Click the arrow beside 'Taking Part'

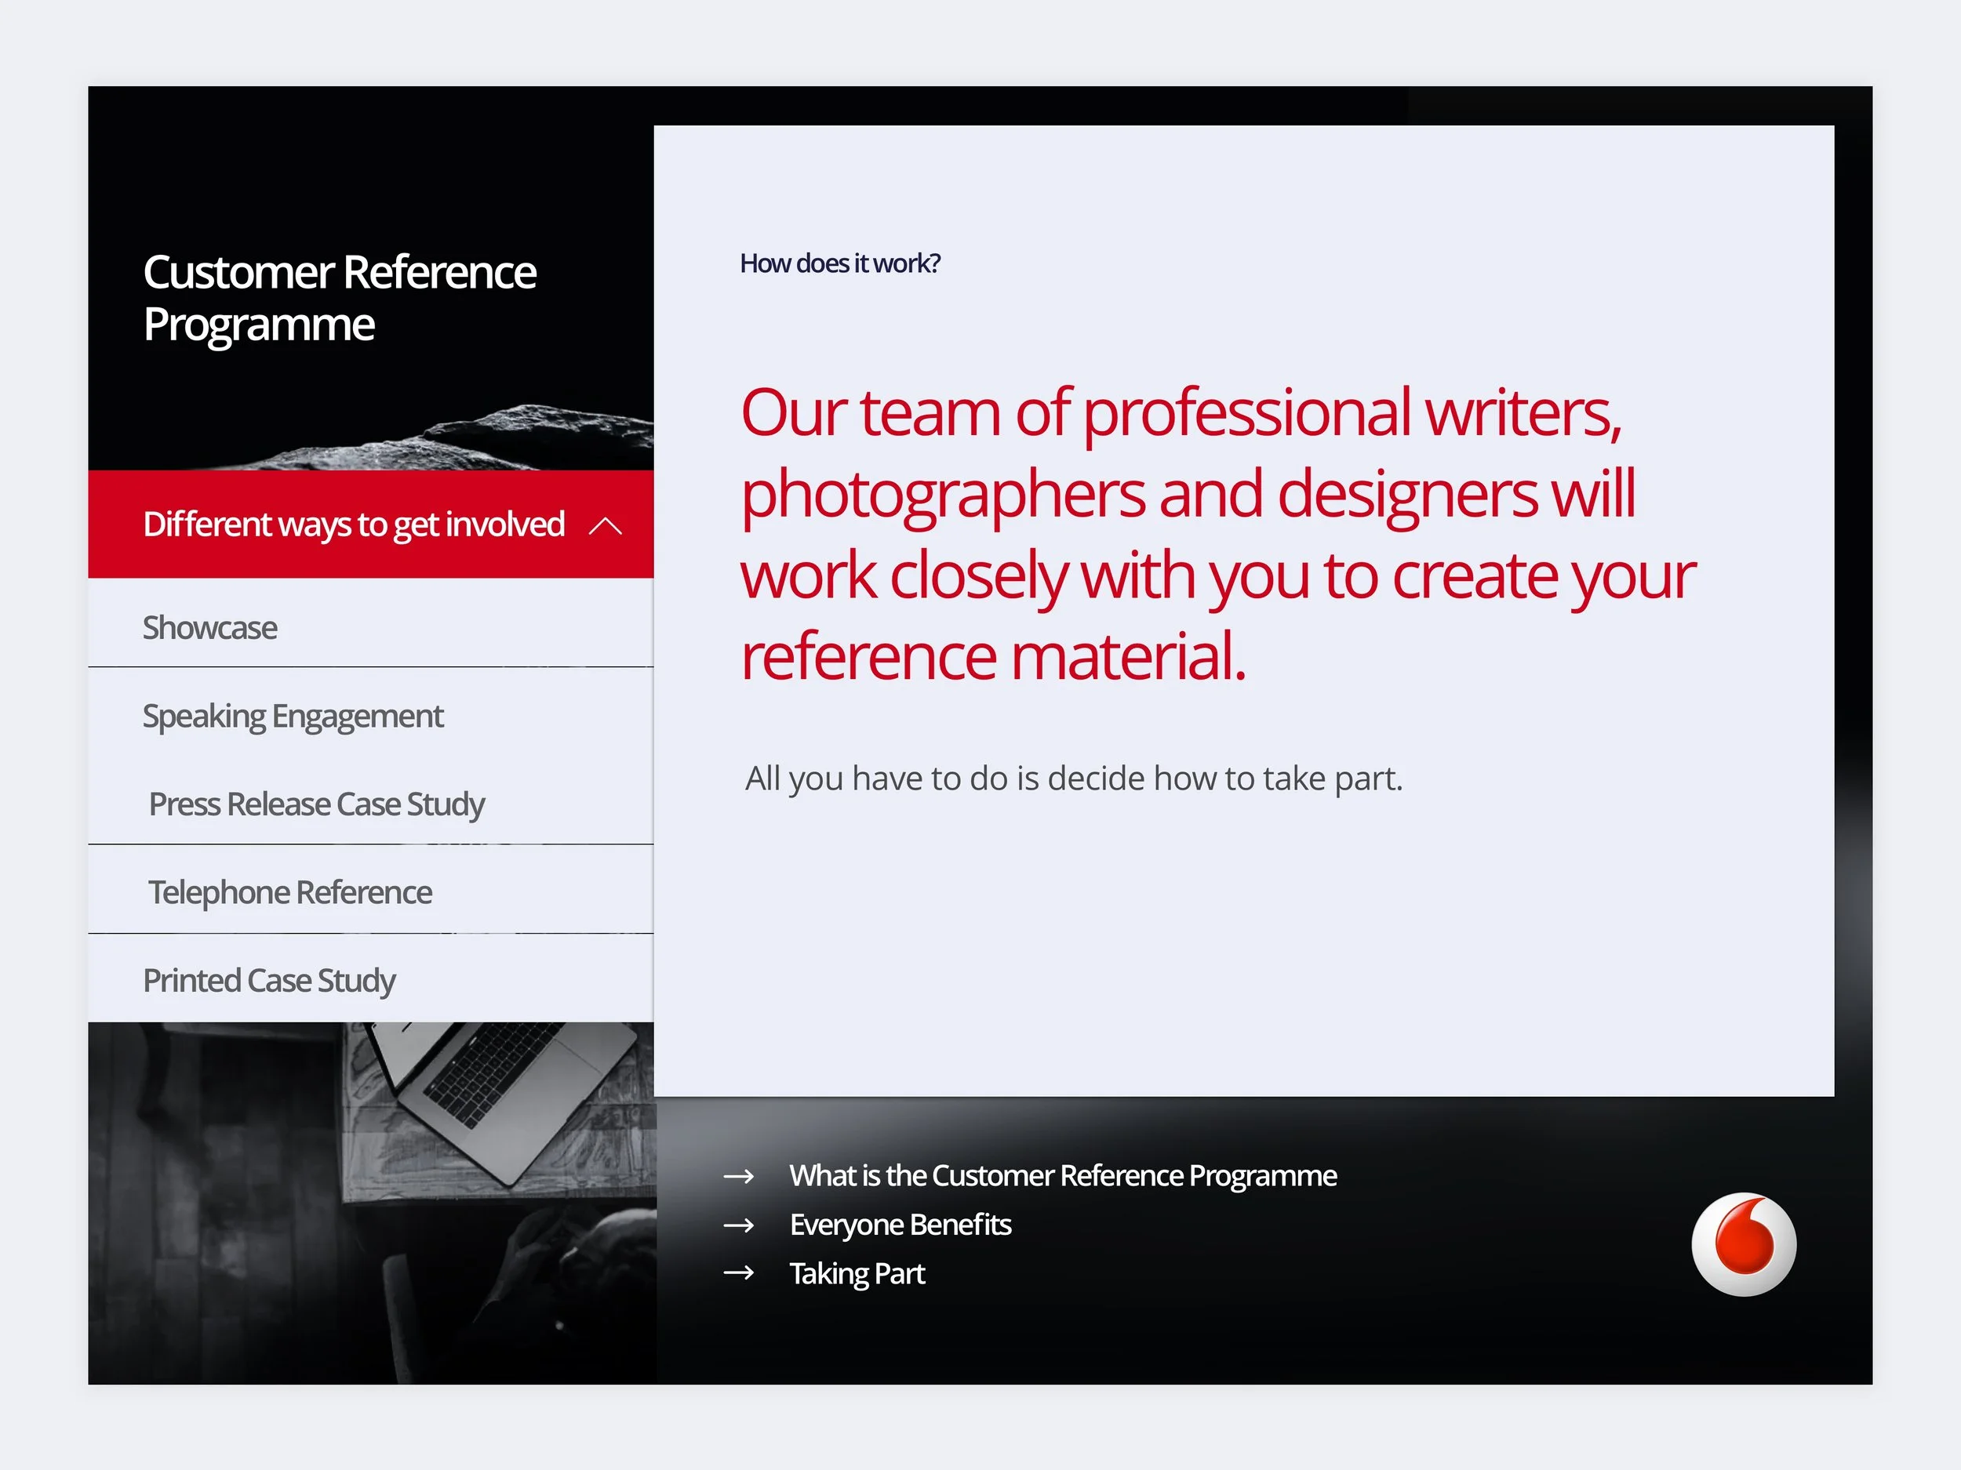pos(738,1273)
